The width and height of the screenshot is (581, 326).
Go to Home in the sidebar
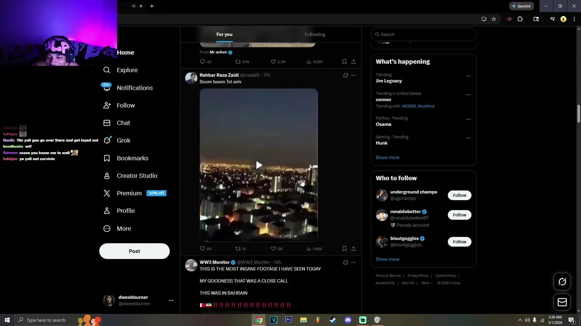pos(125,53)
